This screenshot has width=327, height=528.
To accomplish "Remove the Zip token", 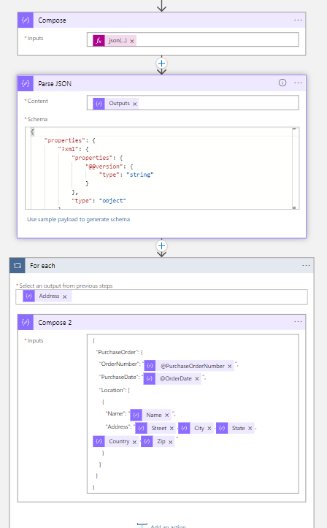I will [x=171, y=442].
